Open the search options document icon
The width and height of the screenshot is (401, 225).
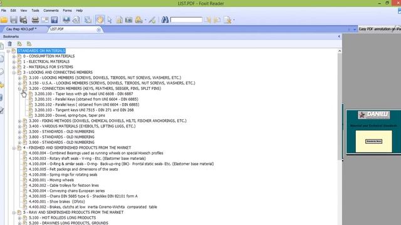pos(227,20)
